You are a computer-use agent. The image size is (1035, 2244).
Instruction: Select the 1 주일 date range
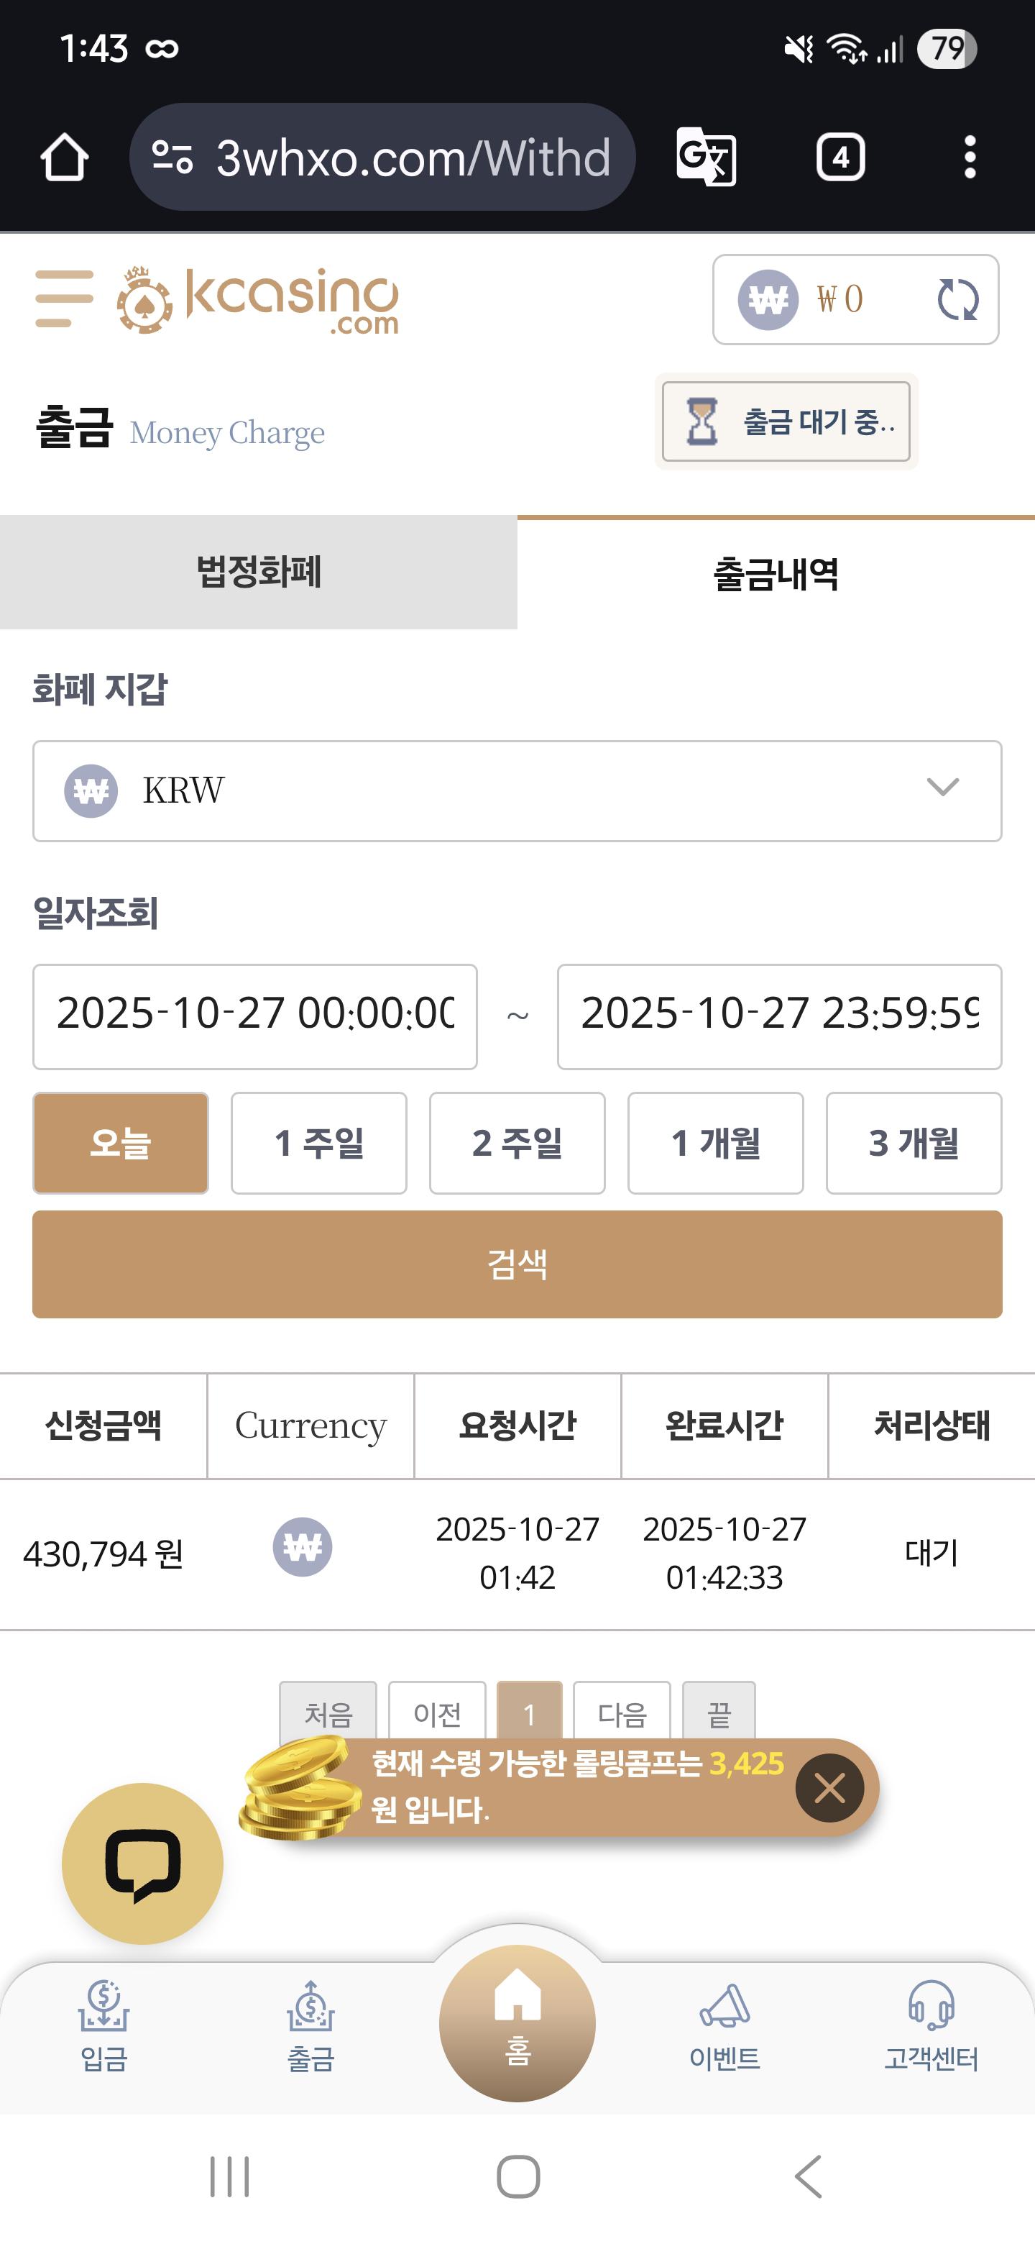click(318, 1143)
